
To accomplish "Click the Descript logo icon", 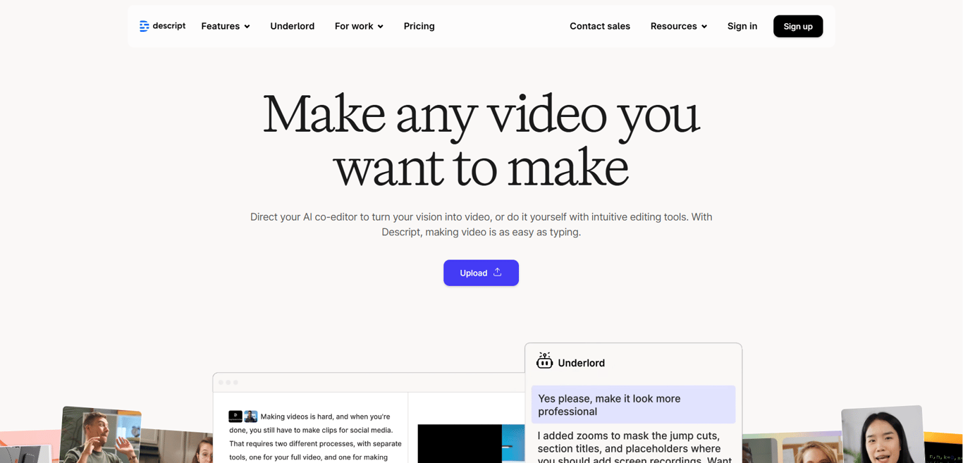I will (x=144, y=26).
